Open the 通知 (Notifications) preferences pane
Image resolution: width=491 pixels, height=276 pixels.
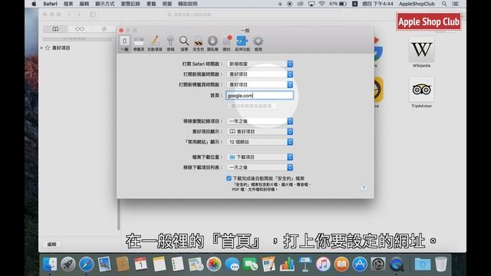point(226,44)
